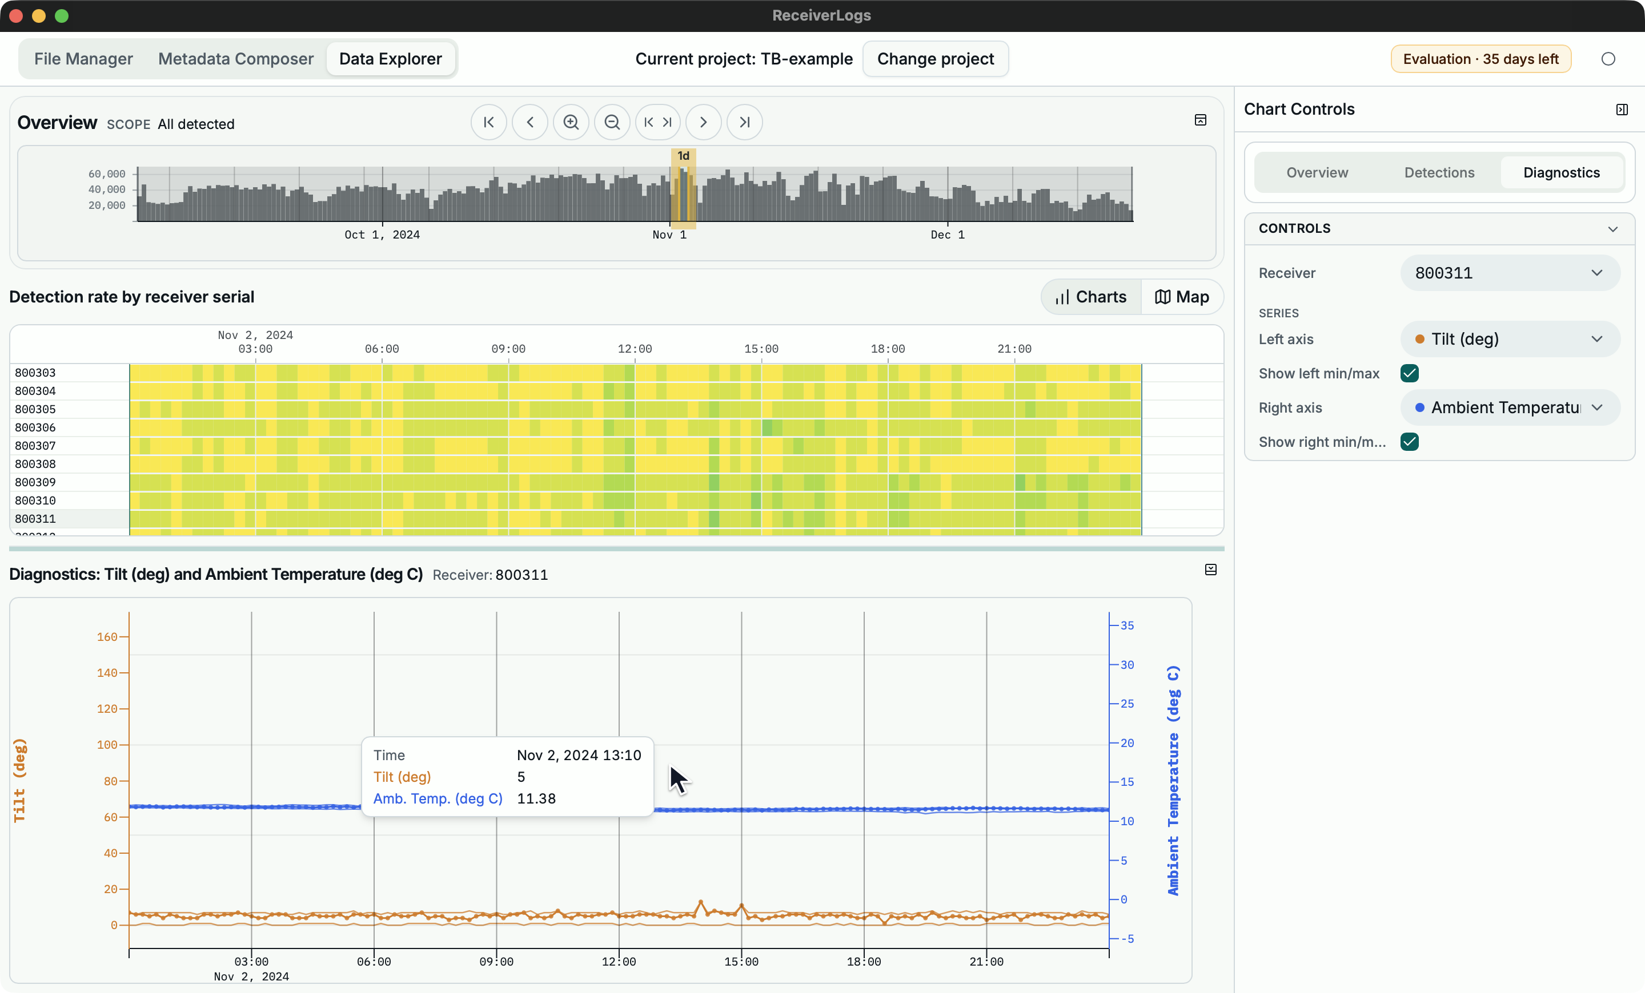Fit overview to full time range

click(657, 122)
